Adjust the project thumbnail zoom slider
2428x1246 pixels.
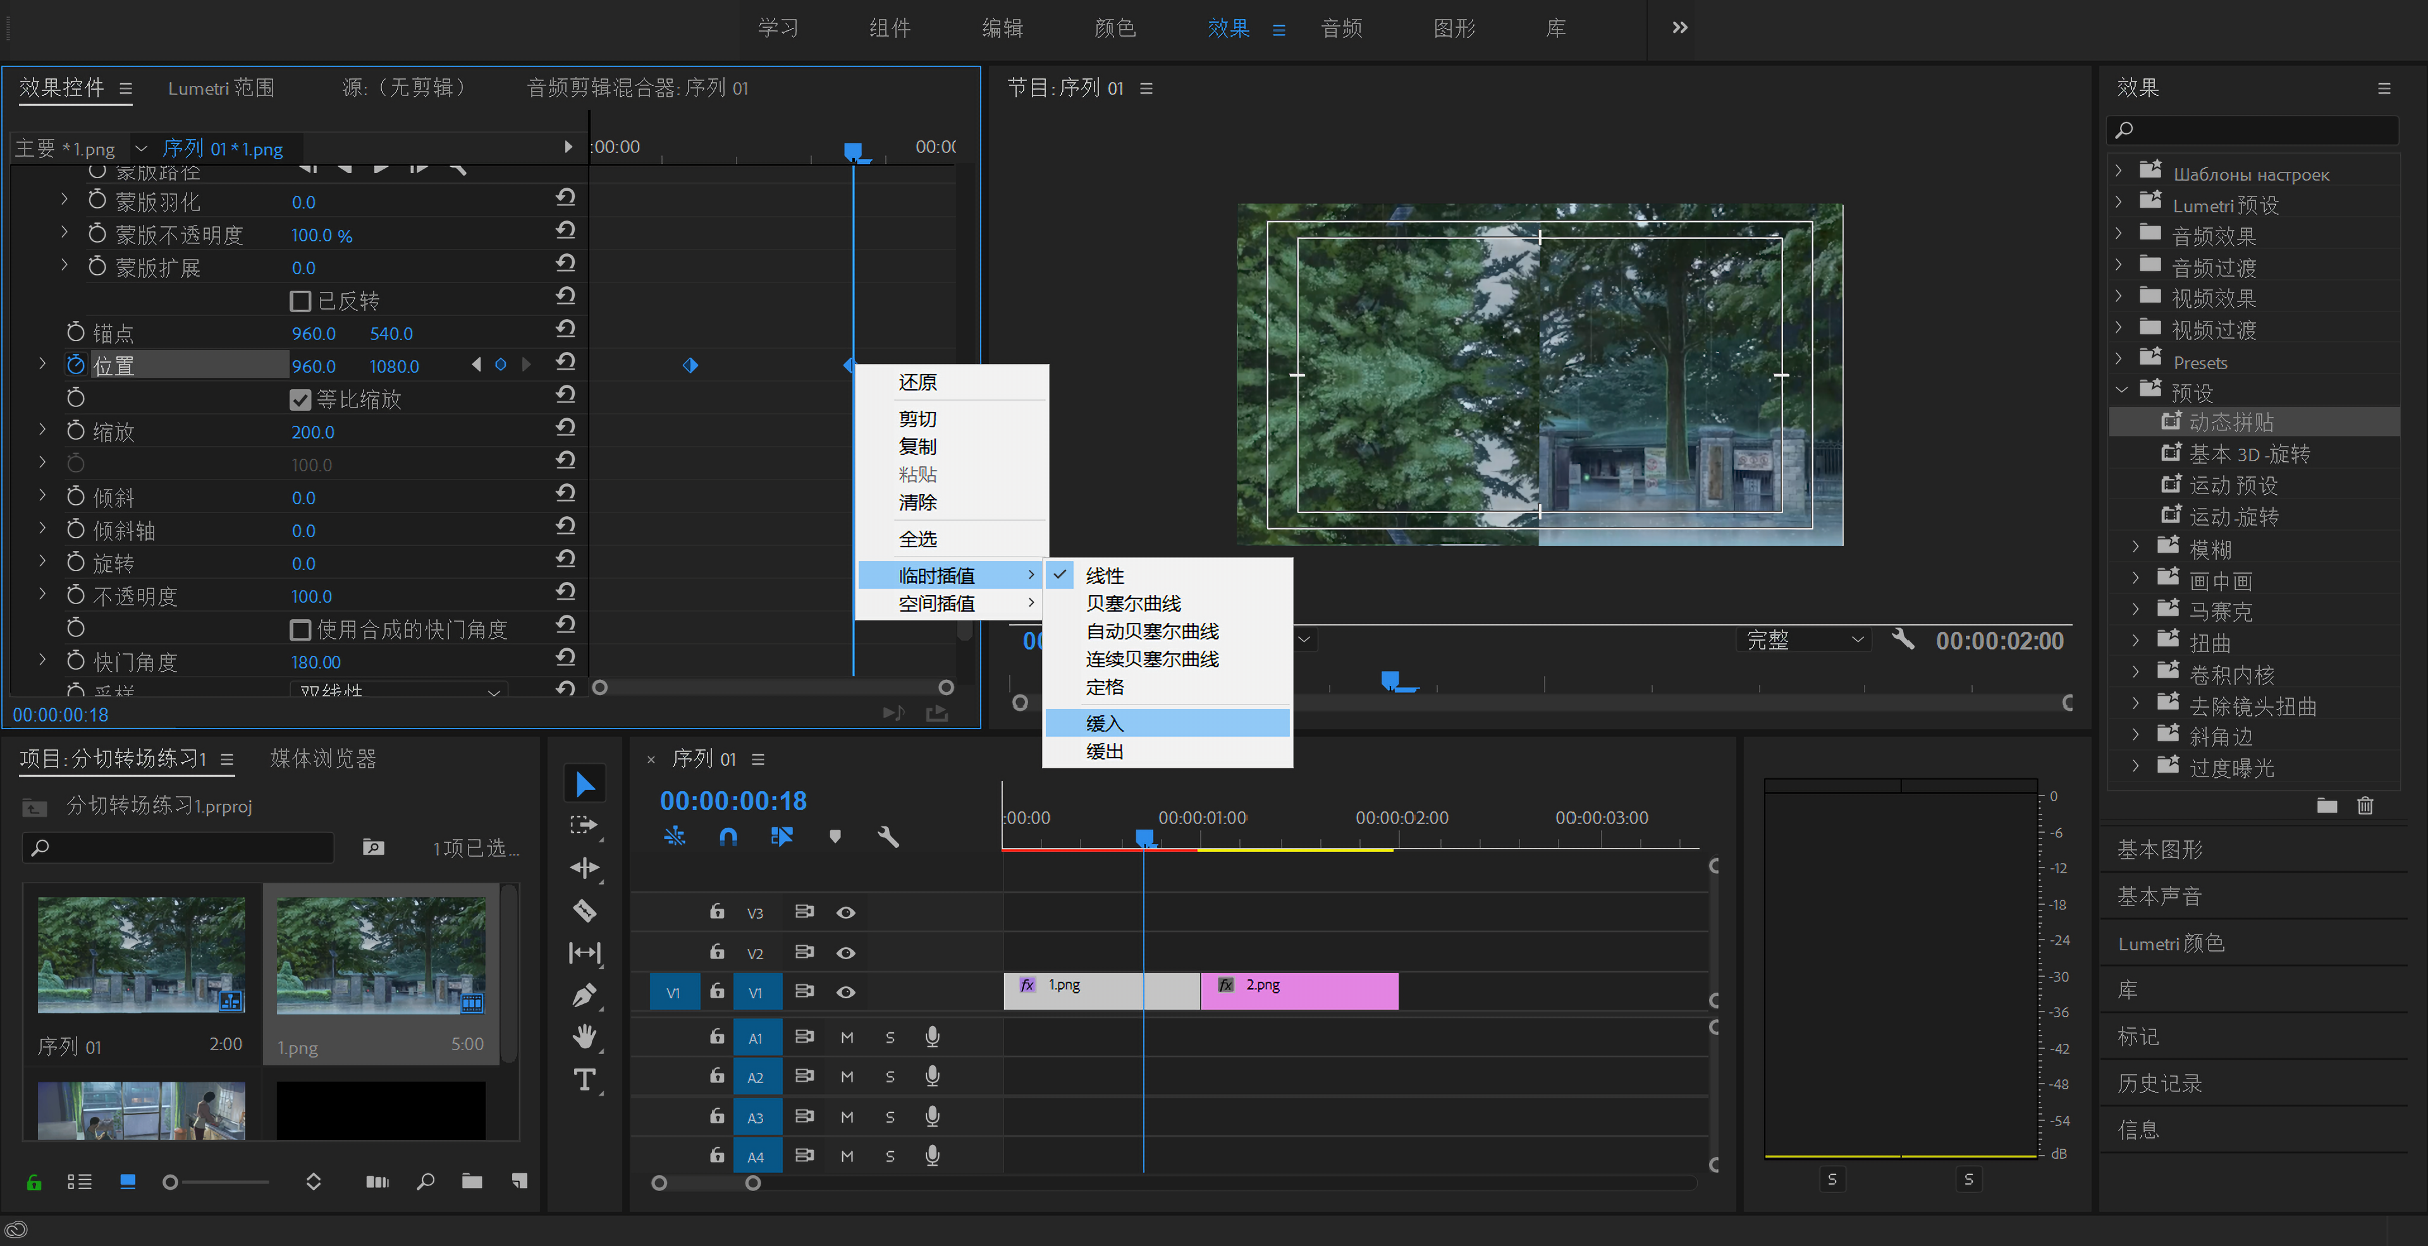(169, 1182)
